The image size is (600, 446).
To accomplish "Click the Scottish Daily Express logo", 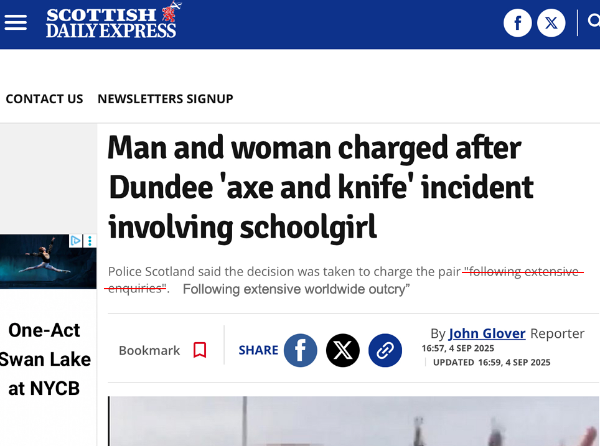I will pos(114,21).
